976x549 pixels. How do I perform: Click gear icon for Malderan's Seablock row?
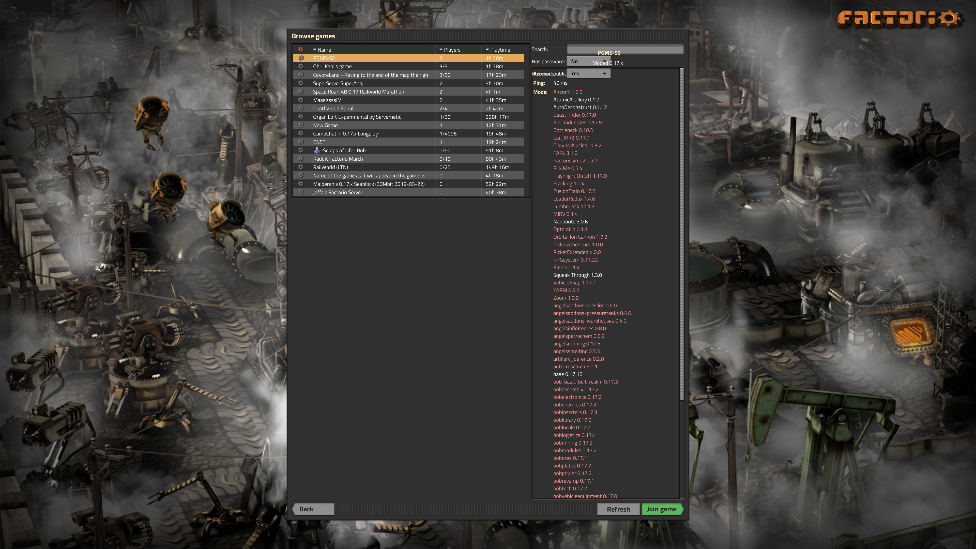click(x=301, y=184)
